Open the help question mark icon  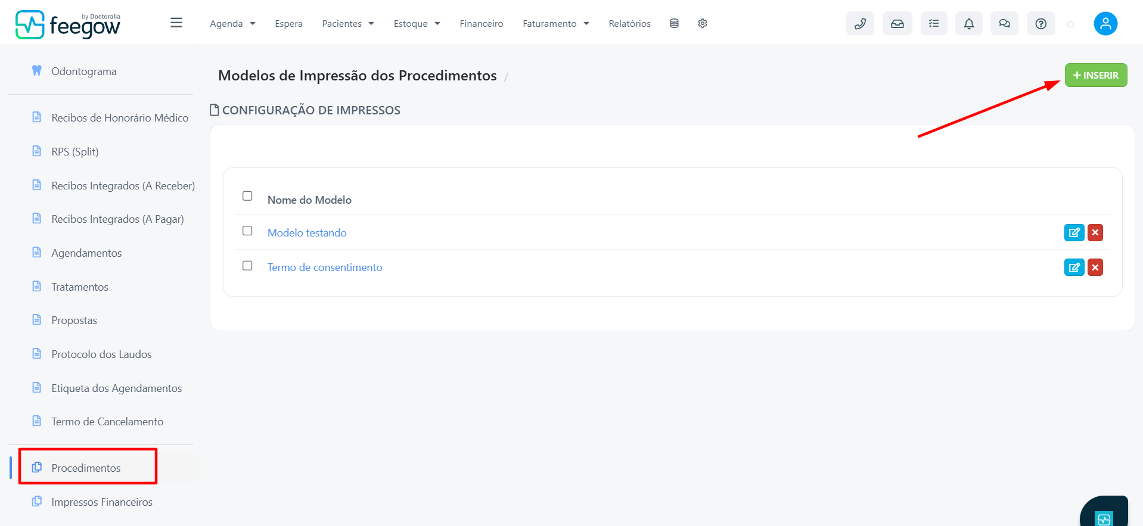click(x=1041, y=24)
